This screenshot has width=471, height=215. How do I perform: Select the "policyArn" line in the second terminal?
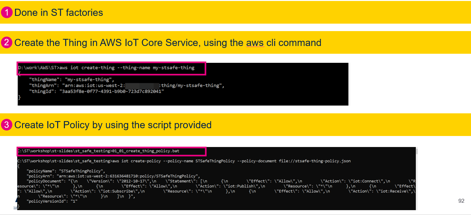114,176
